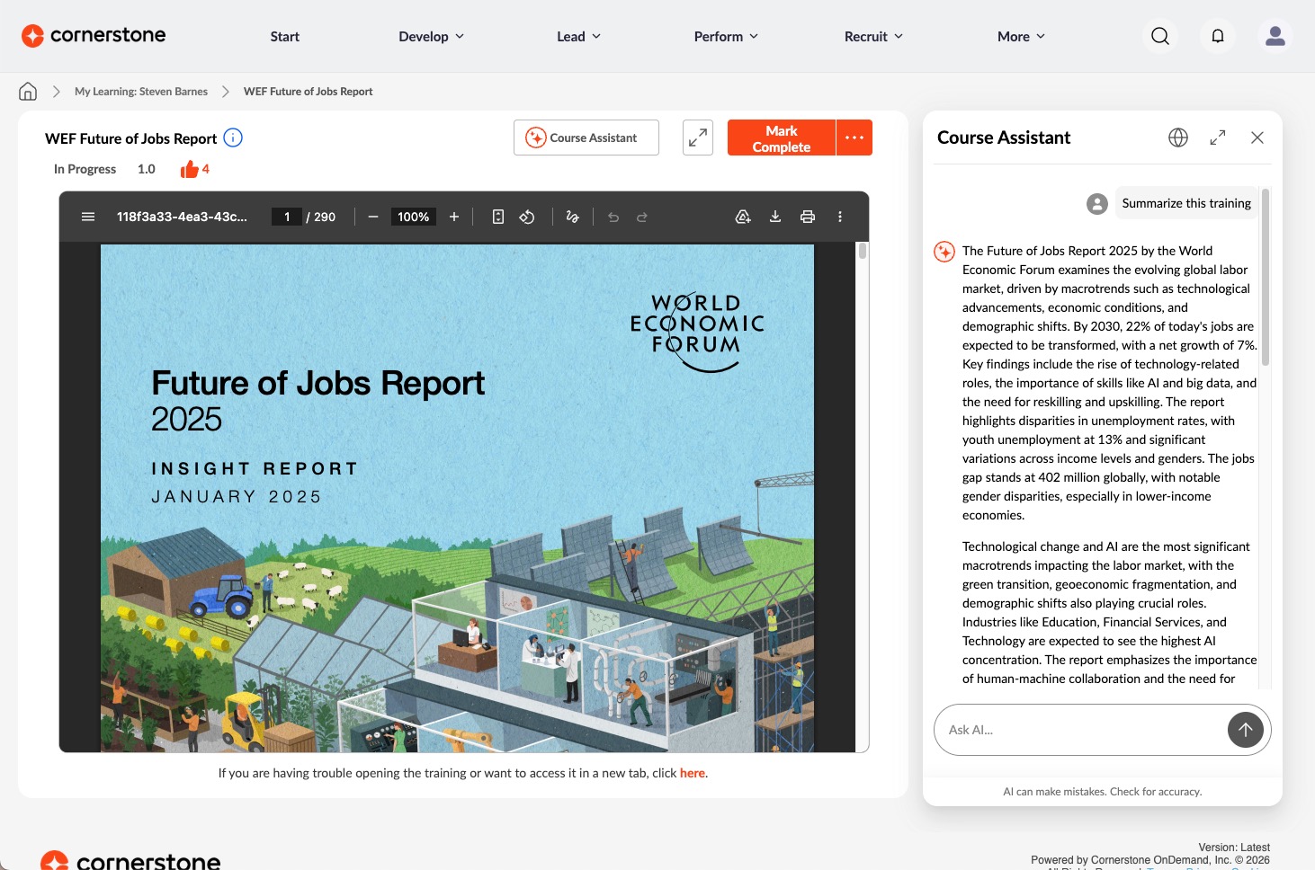Like the training with thumbs-up icon
The width and height of the screenshot is (1315, 870).
(x=189, y=169)
